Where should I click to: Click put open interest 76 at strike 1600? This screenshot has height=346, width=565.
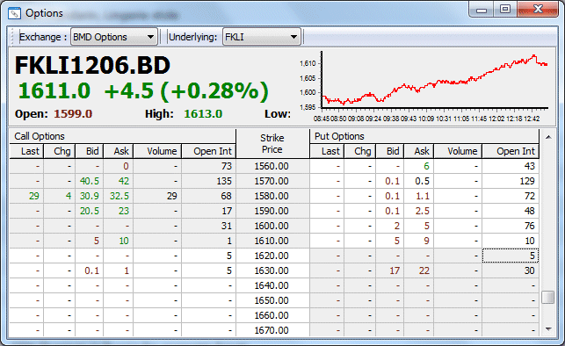tap(511, 226)
